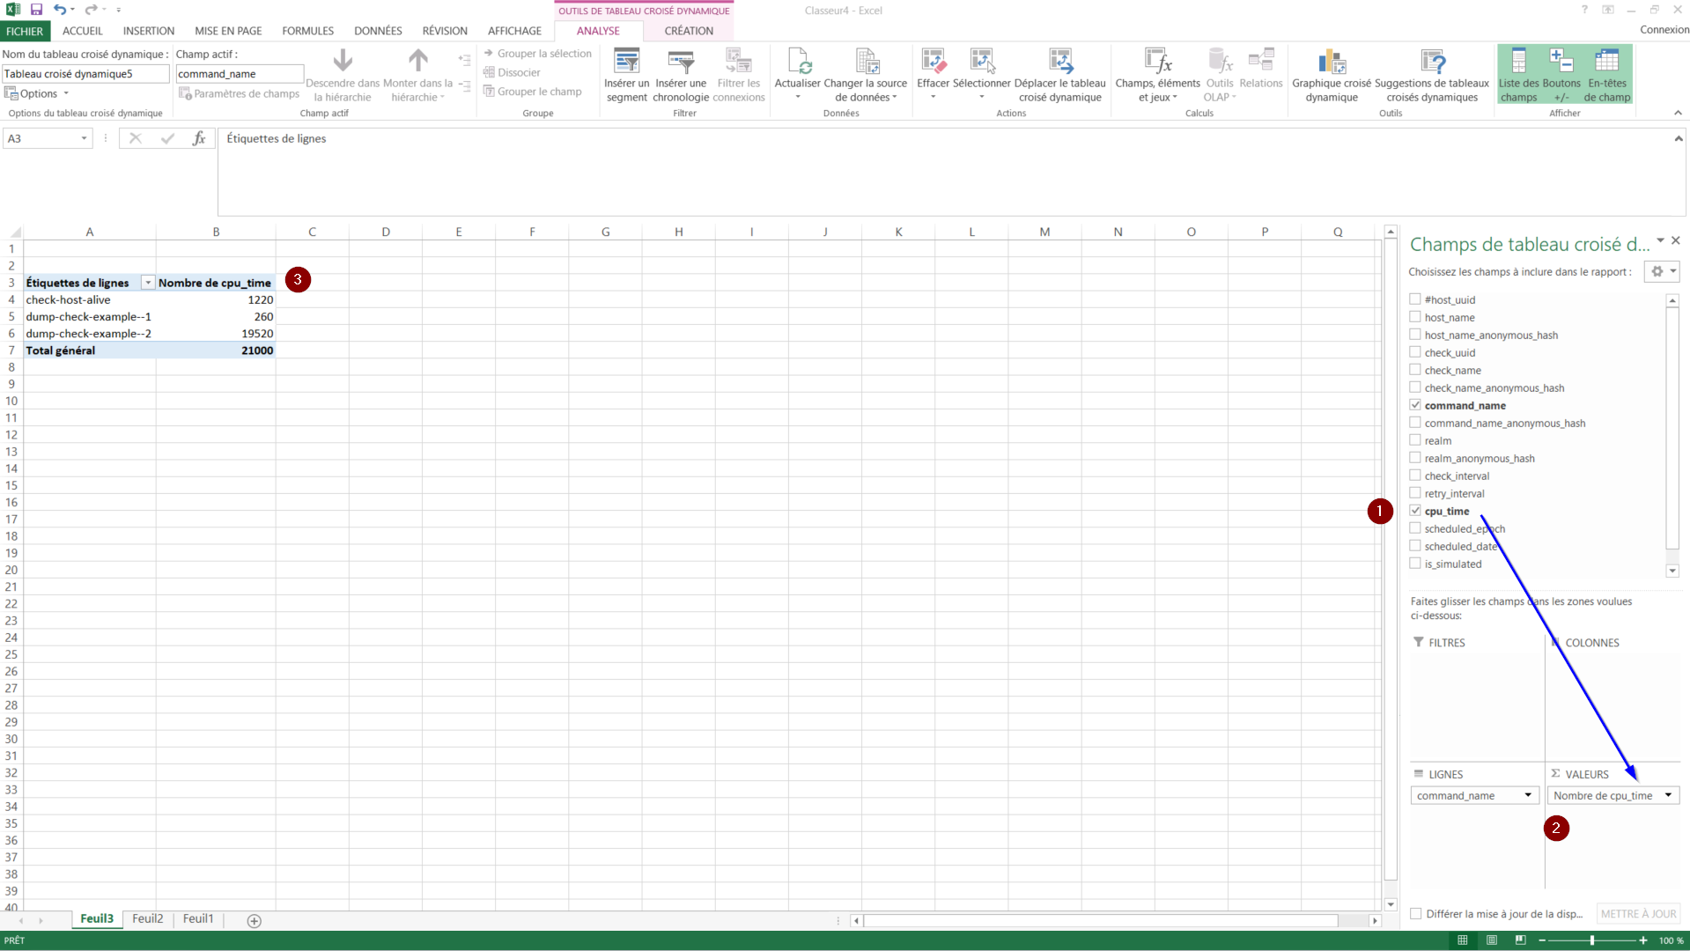Viewport: 1690px width, 951px height.
Task: Click Paramètres de champs button
Action: [240, 93]
